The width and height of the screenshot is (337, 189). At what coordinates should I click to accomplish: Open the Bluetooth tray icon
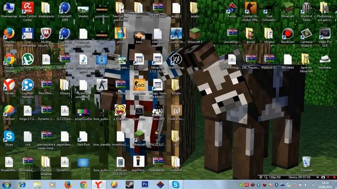[x=276, y=185]
